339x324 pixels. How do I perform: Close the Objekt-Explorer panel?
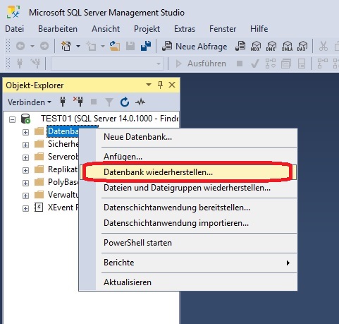click(172, 85)
